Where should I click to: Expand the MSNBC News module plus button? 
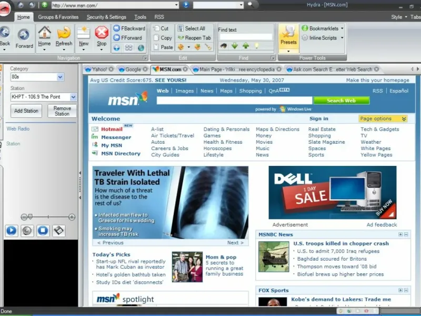(x=400, y=234)
